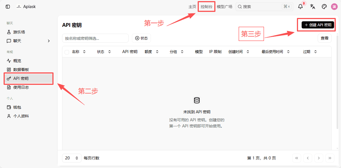Click the 未找到 API 密钥 message
This screenshot has width=341, height=168.
pyautogui.click(x=197, y=112)
